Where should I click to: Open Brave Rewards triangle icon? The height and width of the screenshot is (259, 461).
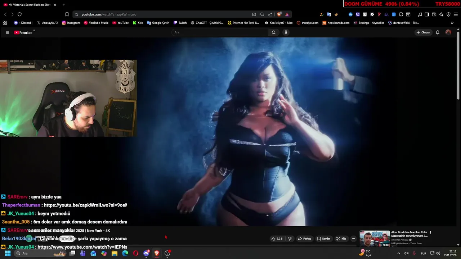287,14
